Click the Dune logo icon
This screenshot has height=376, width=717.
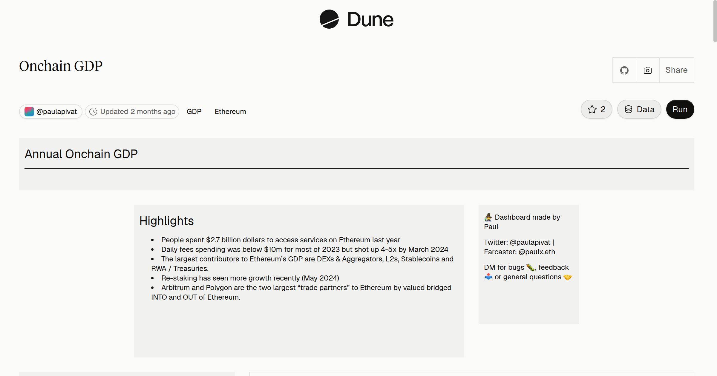(x=329, y=19)
